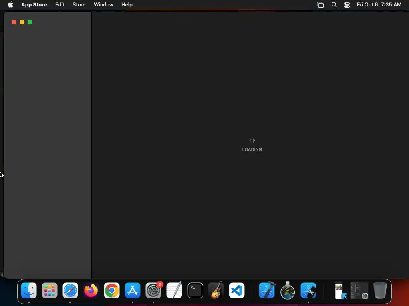The height and width of the screenshot is (306, 409).
Task: Open Finder from the Dock
Action: (x=29, y=290)
